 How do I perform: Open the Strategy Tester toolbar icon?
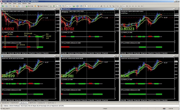click(23, 6)
